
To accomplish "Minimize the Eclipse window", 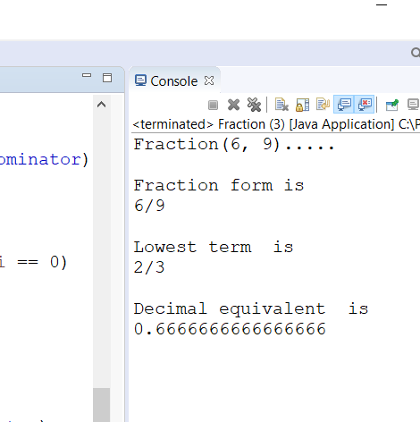I will pyautogui.click(x=382, y=4).
